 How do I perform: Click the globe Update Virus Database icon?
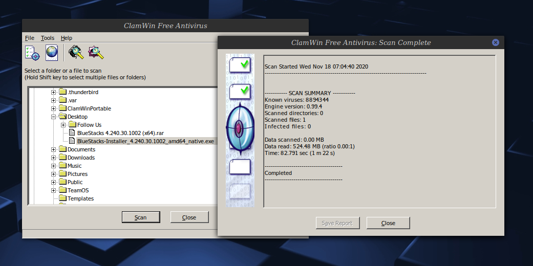pos(52,53)
